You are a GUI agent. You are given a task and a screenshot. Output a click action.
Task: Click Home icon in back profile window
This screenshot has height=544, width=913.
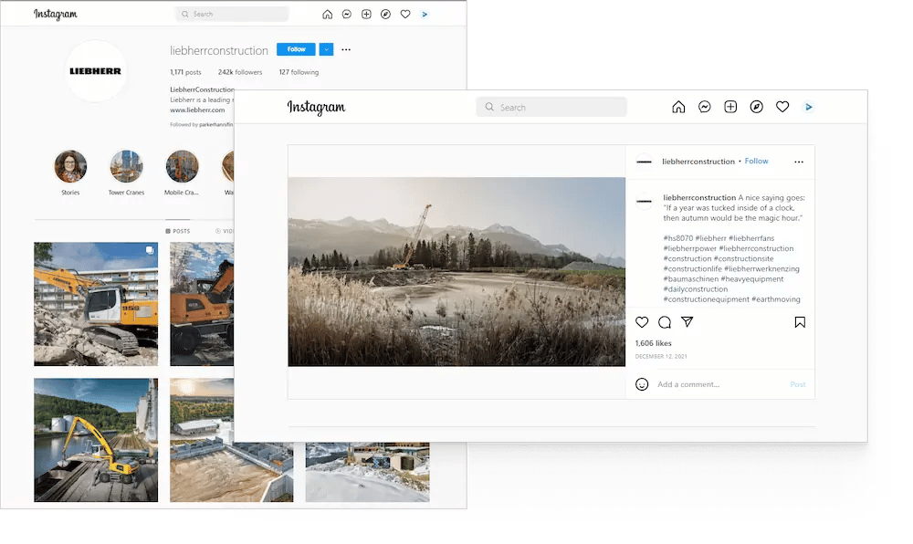point(327,14)
